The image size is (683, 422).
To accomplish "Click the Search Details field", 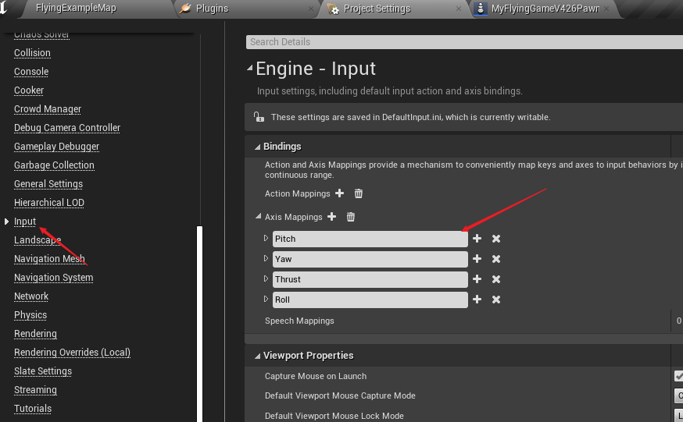I will pyautogui.click(x=464, y=41).
